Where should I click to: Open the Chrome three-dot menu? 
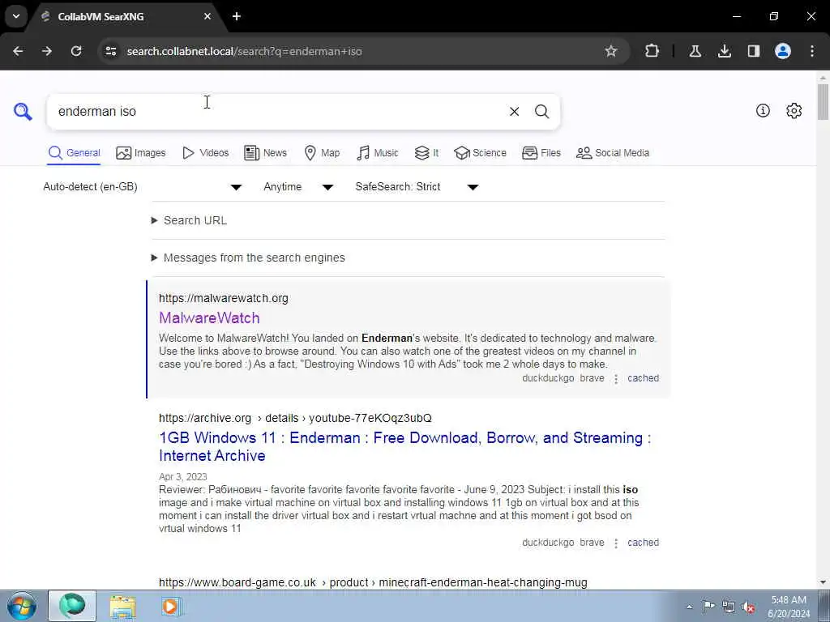[812, 51]
